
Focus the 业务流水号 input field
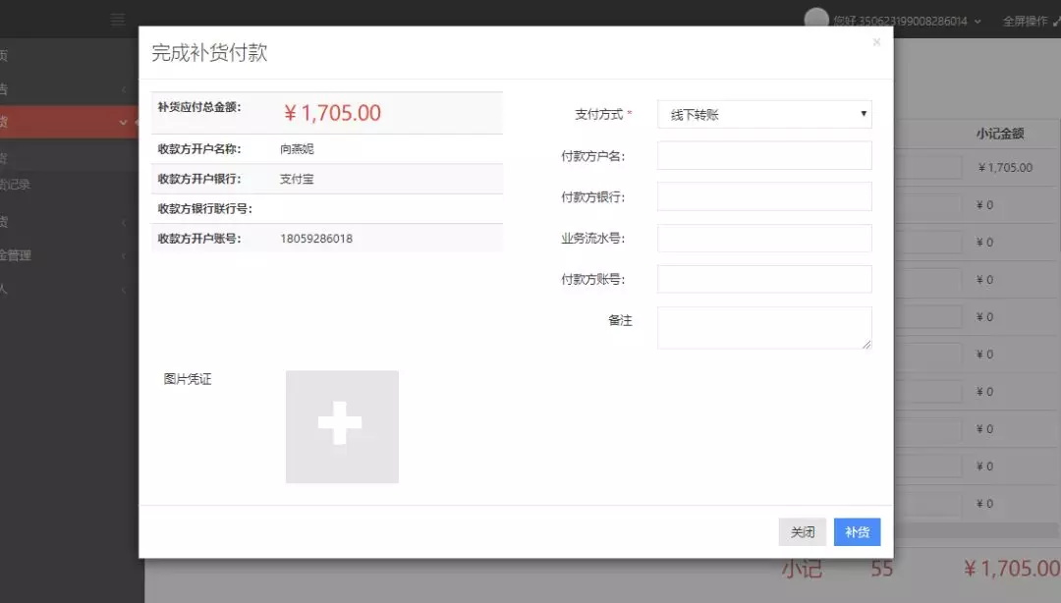click(x=764, y=239)
